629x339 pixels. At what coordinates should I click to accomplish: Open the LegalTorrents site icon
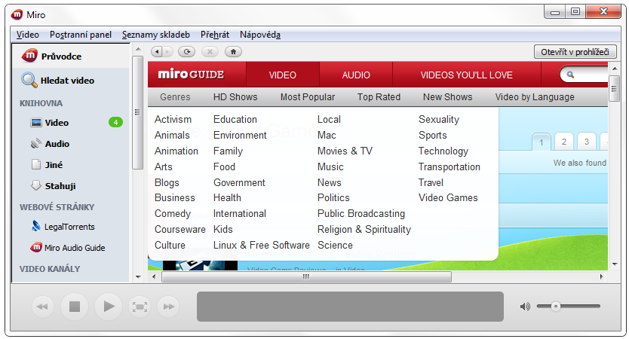tap(36, 227)
